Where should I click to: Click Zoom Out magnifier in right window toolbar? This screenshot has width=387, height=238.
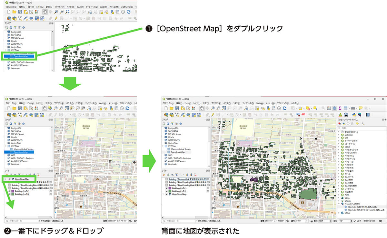tap(218, 108)
